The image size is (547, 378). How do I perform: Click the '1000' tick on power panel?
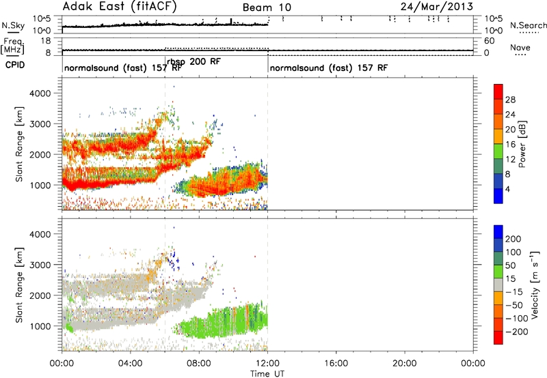[40, 185]
